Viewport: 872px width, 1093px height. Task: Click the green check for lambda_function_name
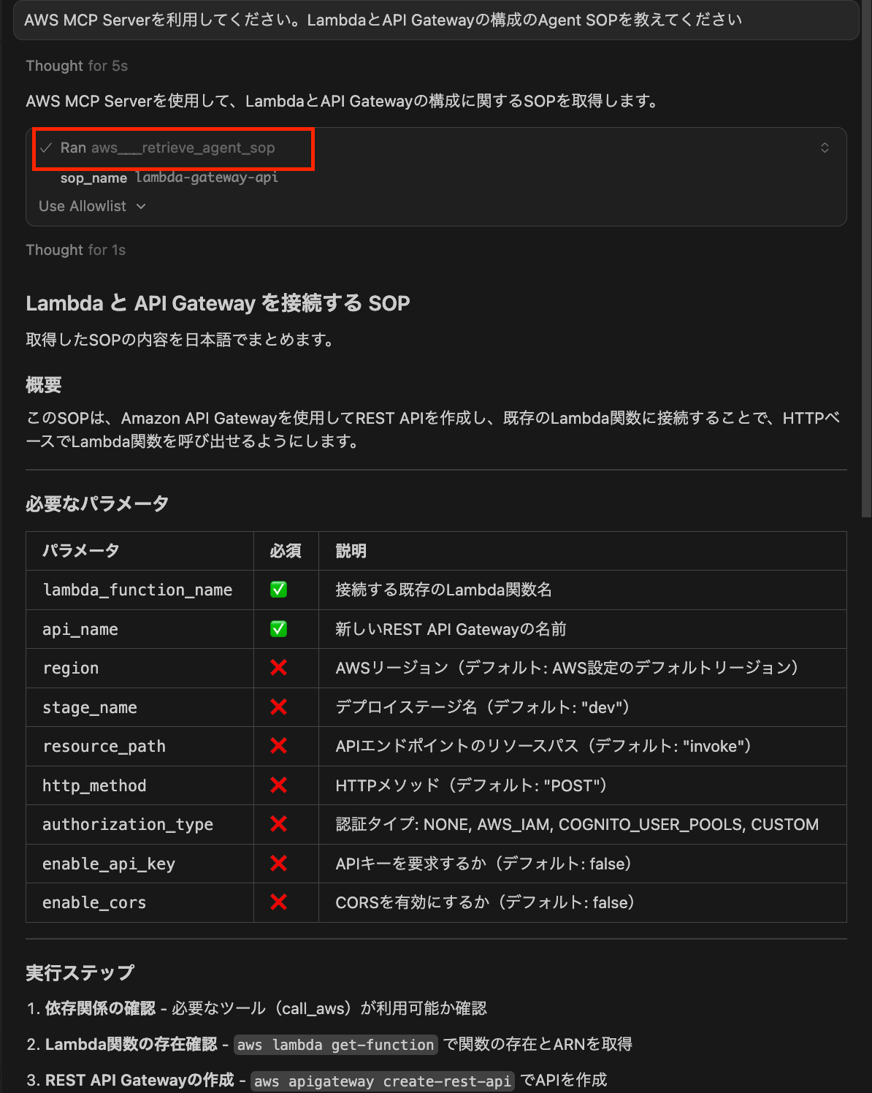tap(278, 590)
